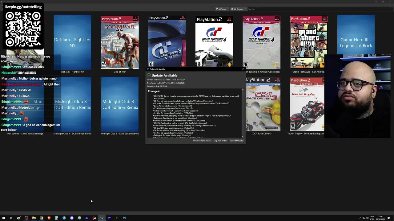Viewport: 394px width, 221px height.
Task: Click 'Def Jam - Fight for NY' title label
Action: pyautogui.click(x=72, y=72)
